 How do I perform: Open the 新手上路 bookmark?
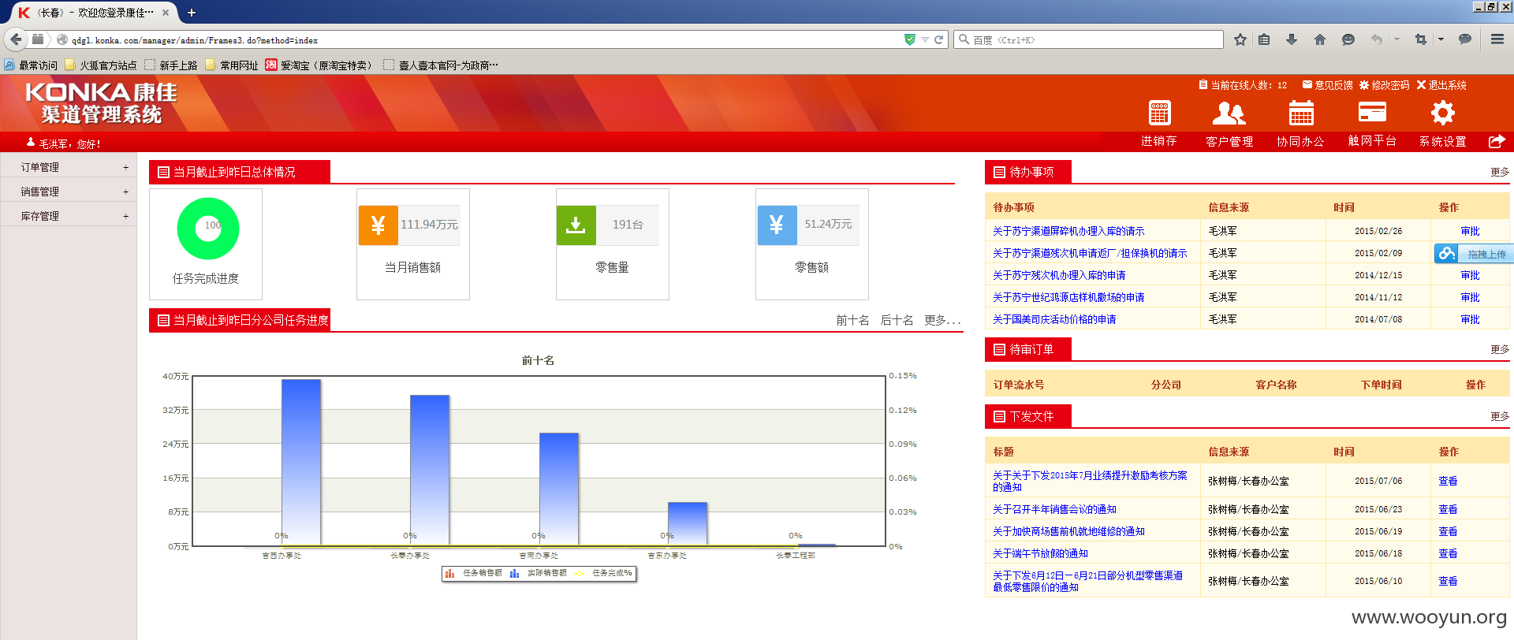click(x=171, y=65)
